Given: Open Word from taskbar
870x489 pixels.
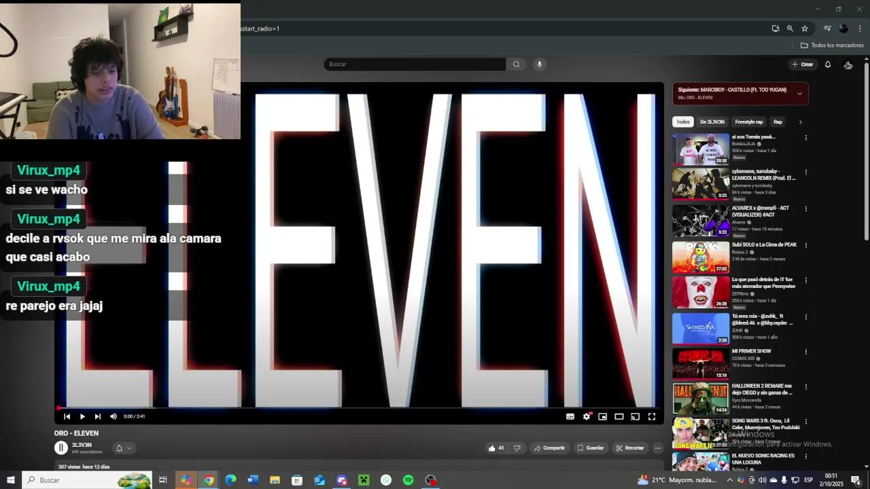Looking at the screenshot, I should point(253,480).
